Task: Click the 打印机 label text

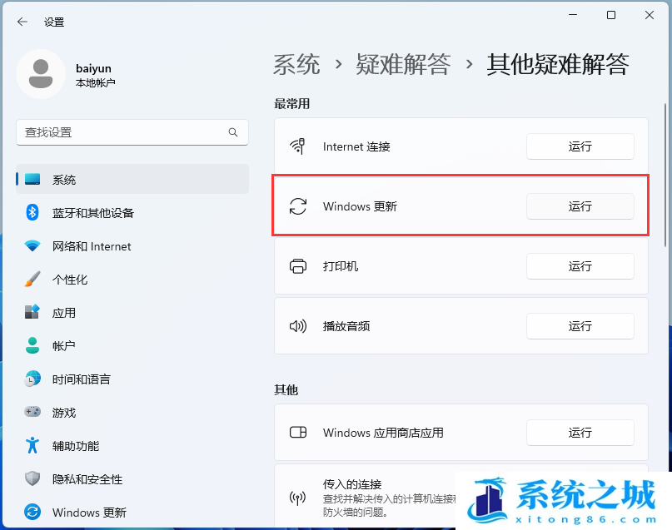Action: click(341, 266)
